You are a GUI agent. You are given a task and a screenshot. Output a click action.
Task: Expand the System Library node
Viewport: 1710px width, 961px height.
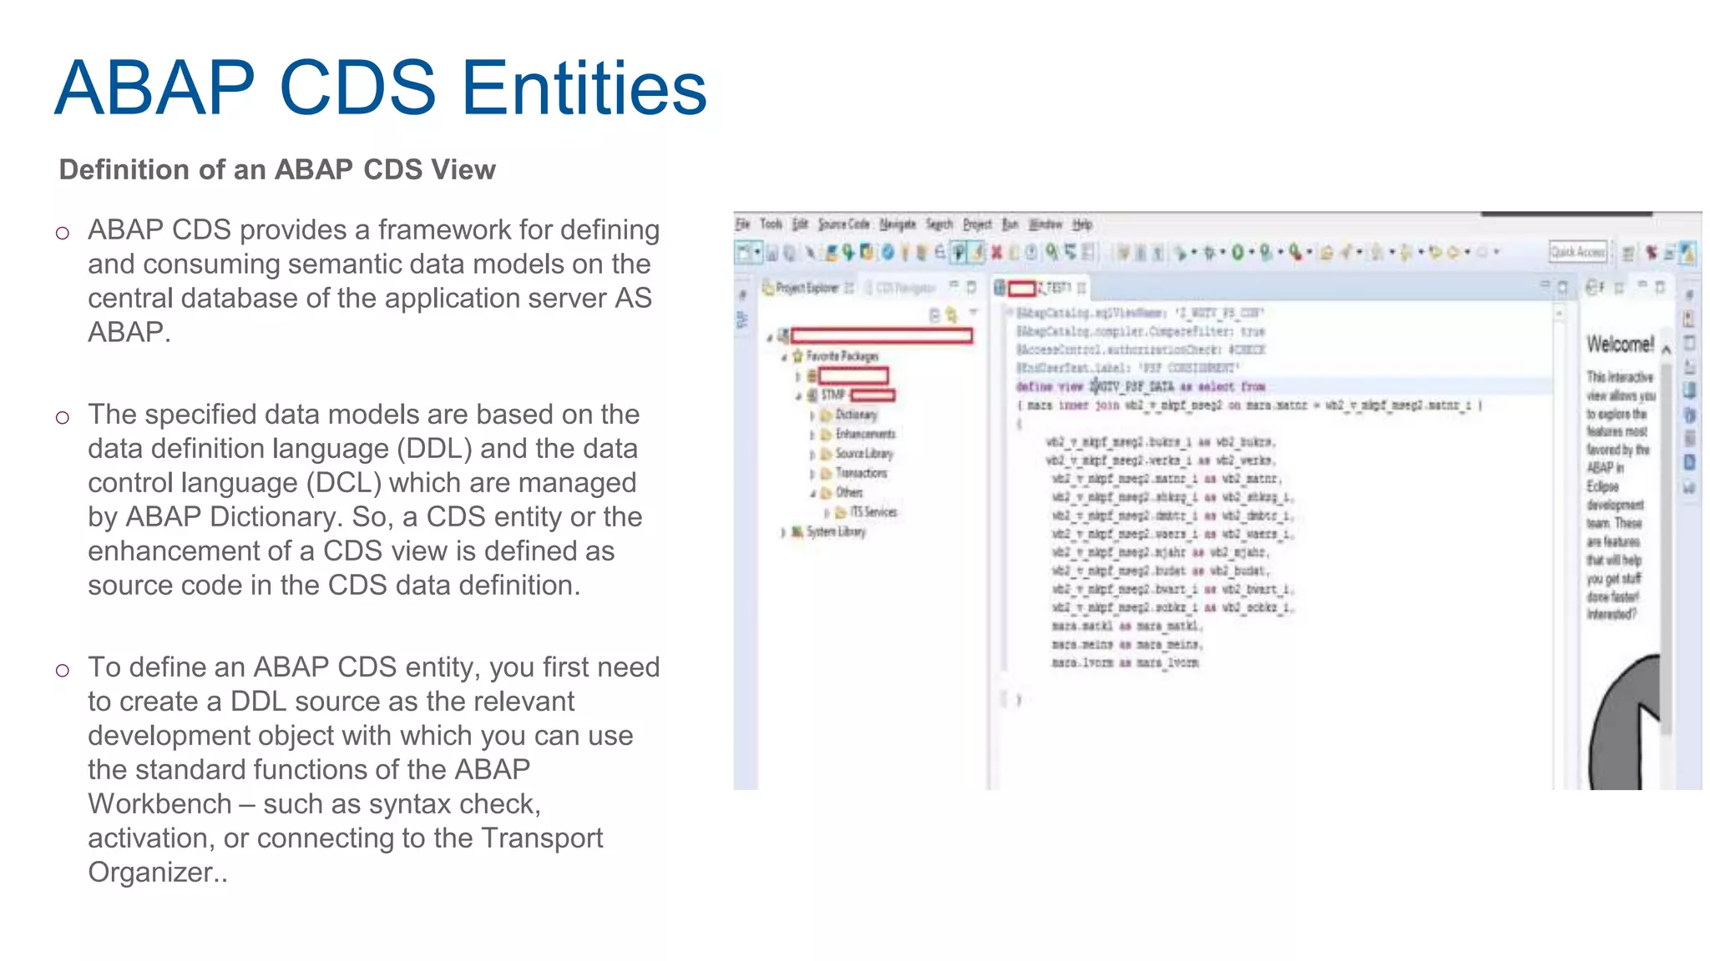pos(783,532)
